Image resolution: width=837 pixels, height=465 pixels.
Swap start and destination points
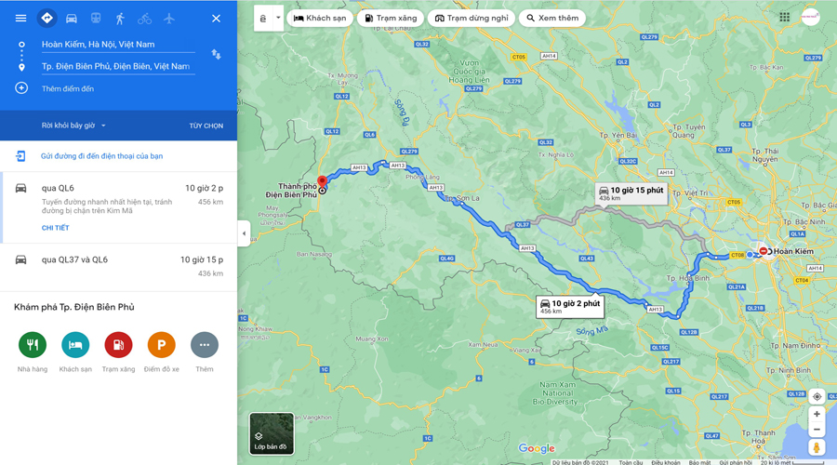tap(216, 55)
